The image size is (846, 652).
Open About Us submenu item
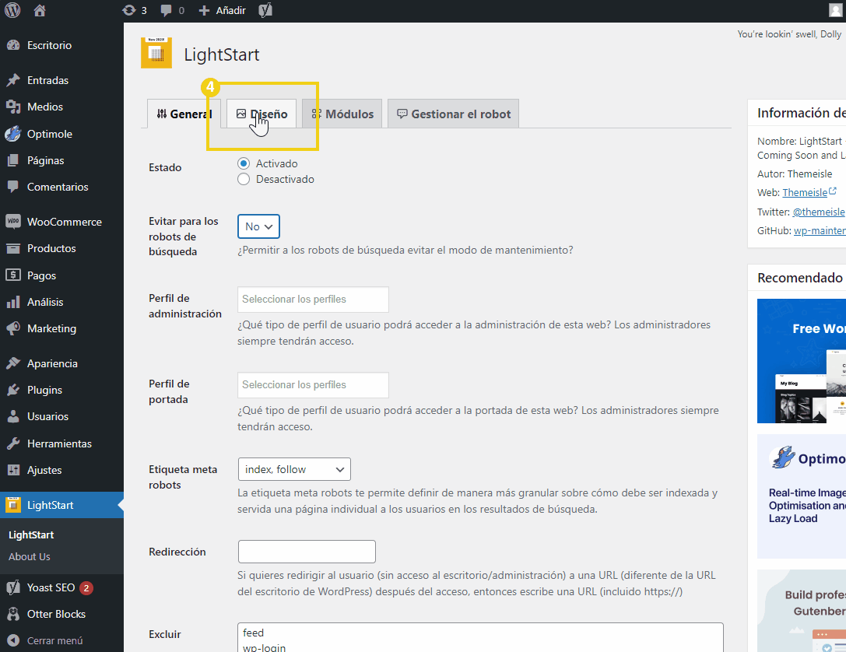pos(29,556)
